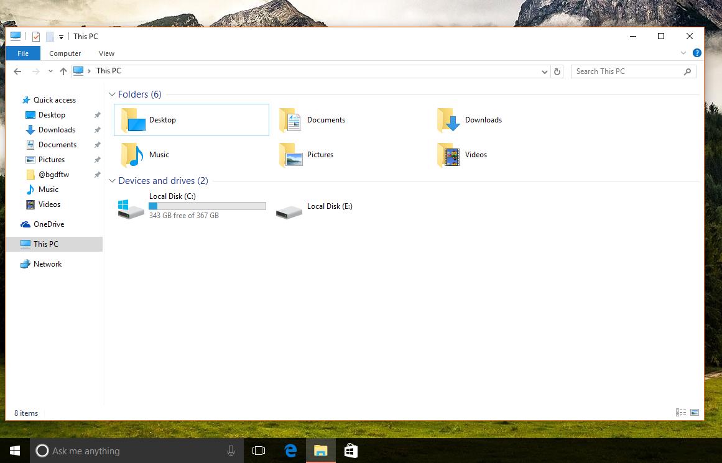Open the Downloads folder

coord(484,119)
